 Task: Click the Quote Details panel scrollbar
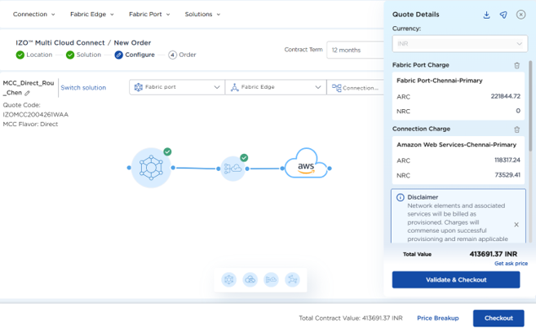[x=530, y=106]
